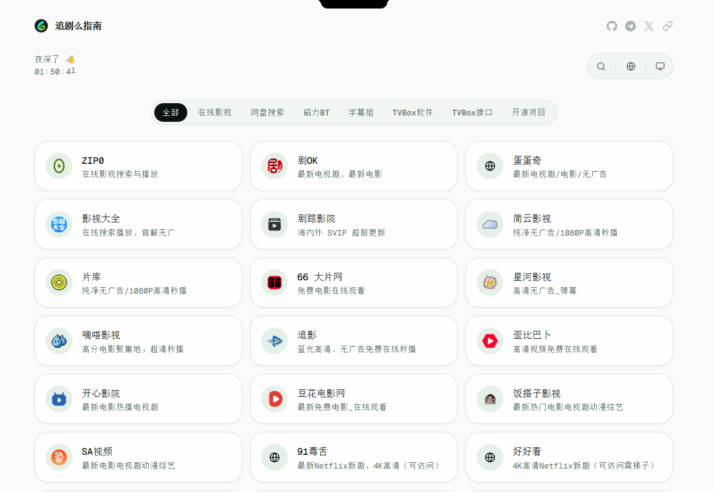The height and width of the screenshot is (492, 713).
Task: Click the 66 大片网 icon
Action: click(x=275, y=282)
